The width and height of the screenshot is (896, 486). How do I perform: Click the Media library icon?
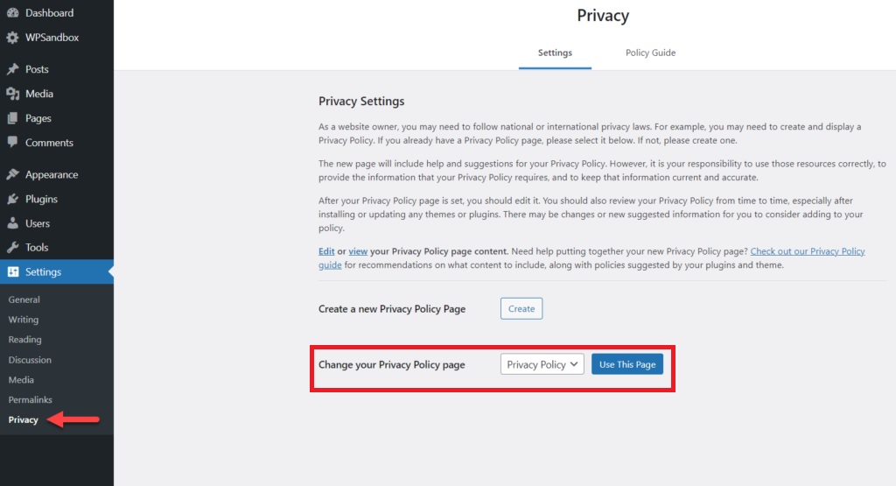click(12, 94)
